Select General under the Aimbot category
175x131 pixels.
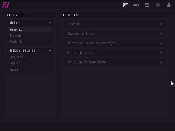pyautogui.click(x=16, y=29)
